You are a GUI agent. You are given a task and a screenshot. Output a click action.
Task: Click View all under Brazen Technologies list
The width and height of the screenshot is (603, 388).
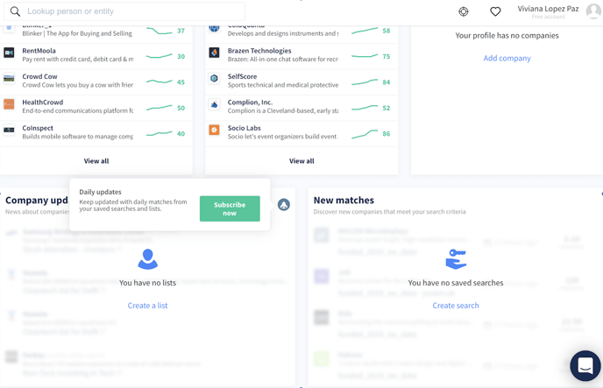[x=301, y=161]
